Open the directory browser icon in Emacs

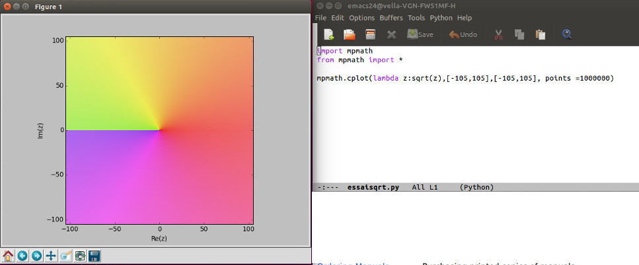370,34
